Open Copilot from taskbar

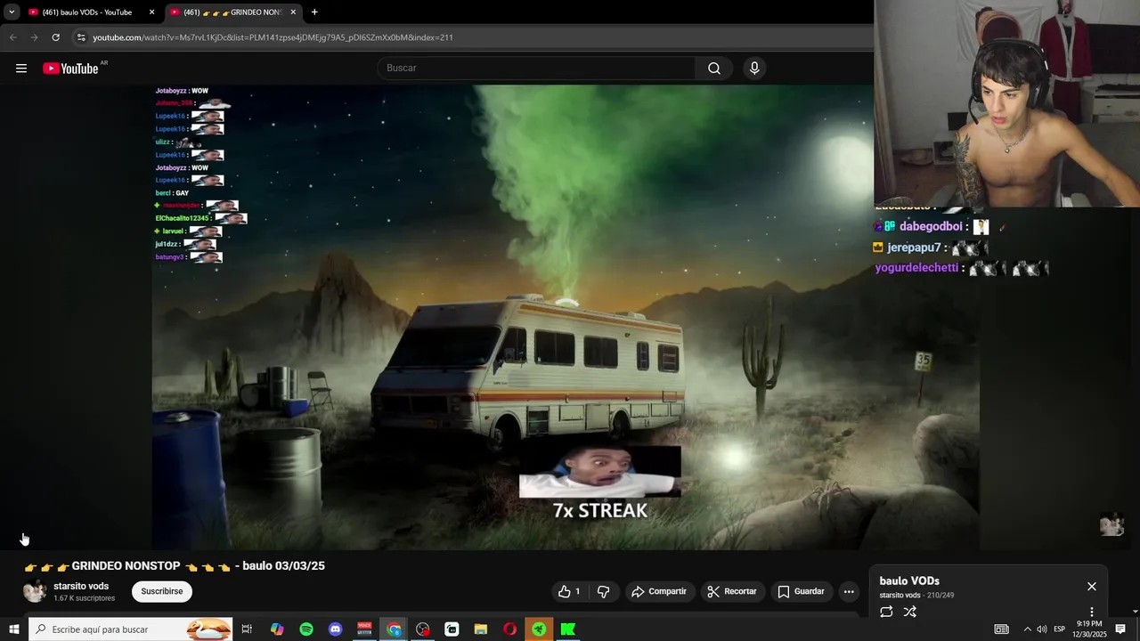277,629
